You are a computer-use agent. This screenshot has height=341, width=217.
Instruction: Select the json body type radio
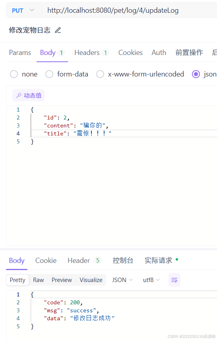pos(196,74)
